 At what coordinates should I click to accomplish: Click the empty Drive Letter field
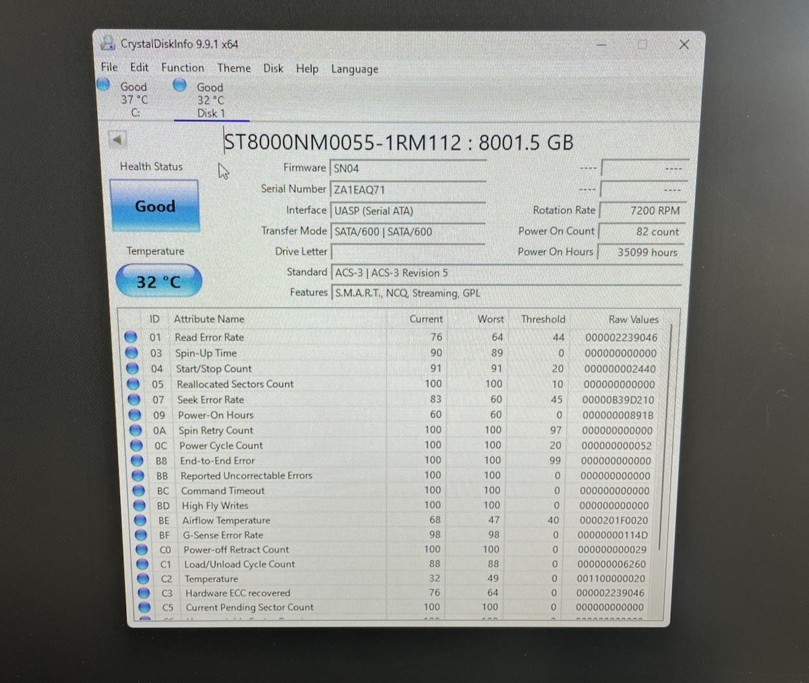[408, 252]
